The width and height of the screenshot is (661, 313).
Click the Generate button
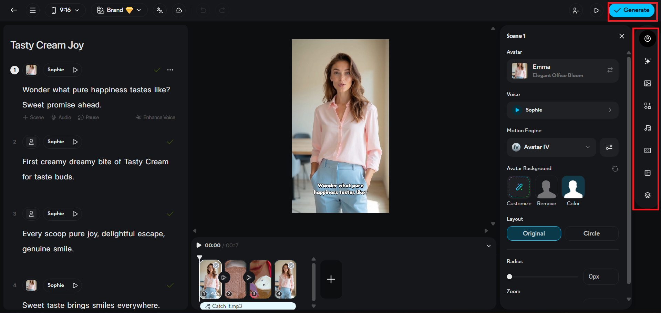pyautogui.click(x=632, y=10)
